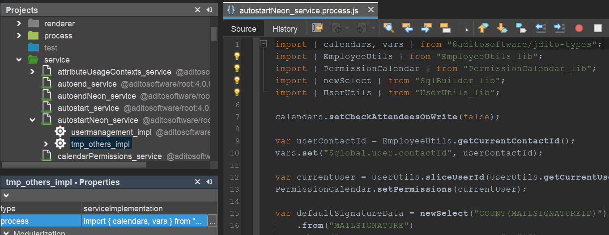
Task: Expand the process folder
Action: (x=19, y=35)
